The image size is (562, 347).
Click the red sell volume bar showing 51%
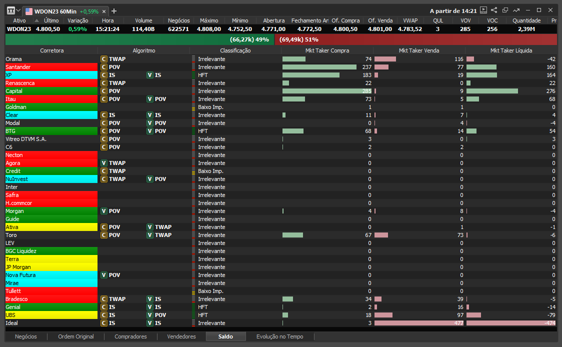[x=416, y=39]
